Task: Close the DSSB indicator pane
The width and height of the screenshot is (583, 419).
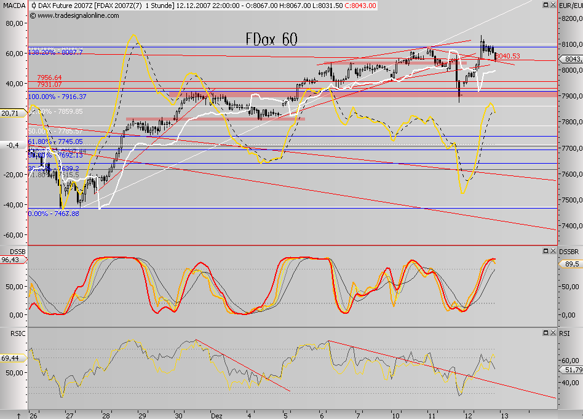Action: point(553,251)
